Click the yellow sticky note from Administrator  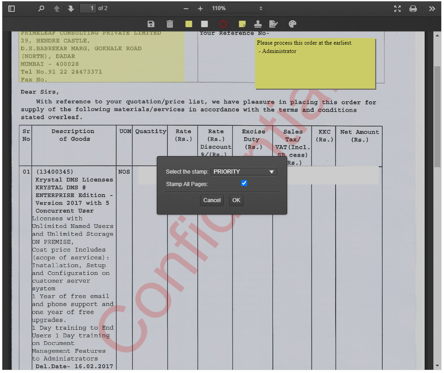[315, 64]
